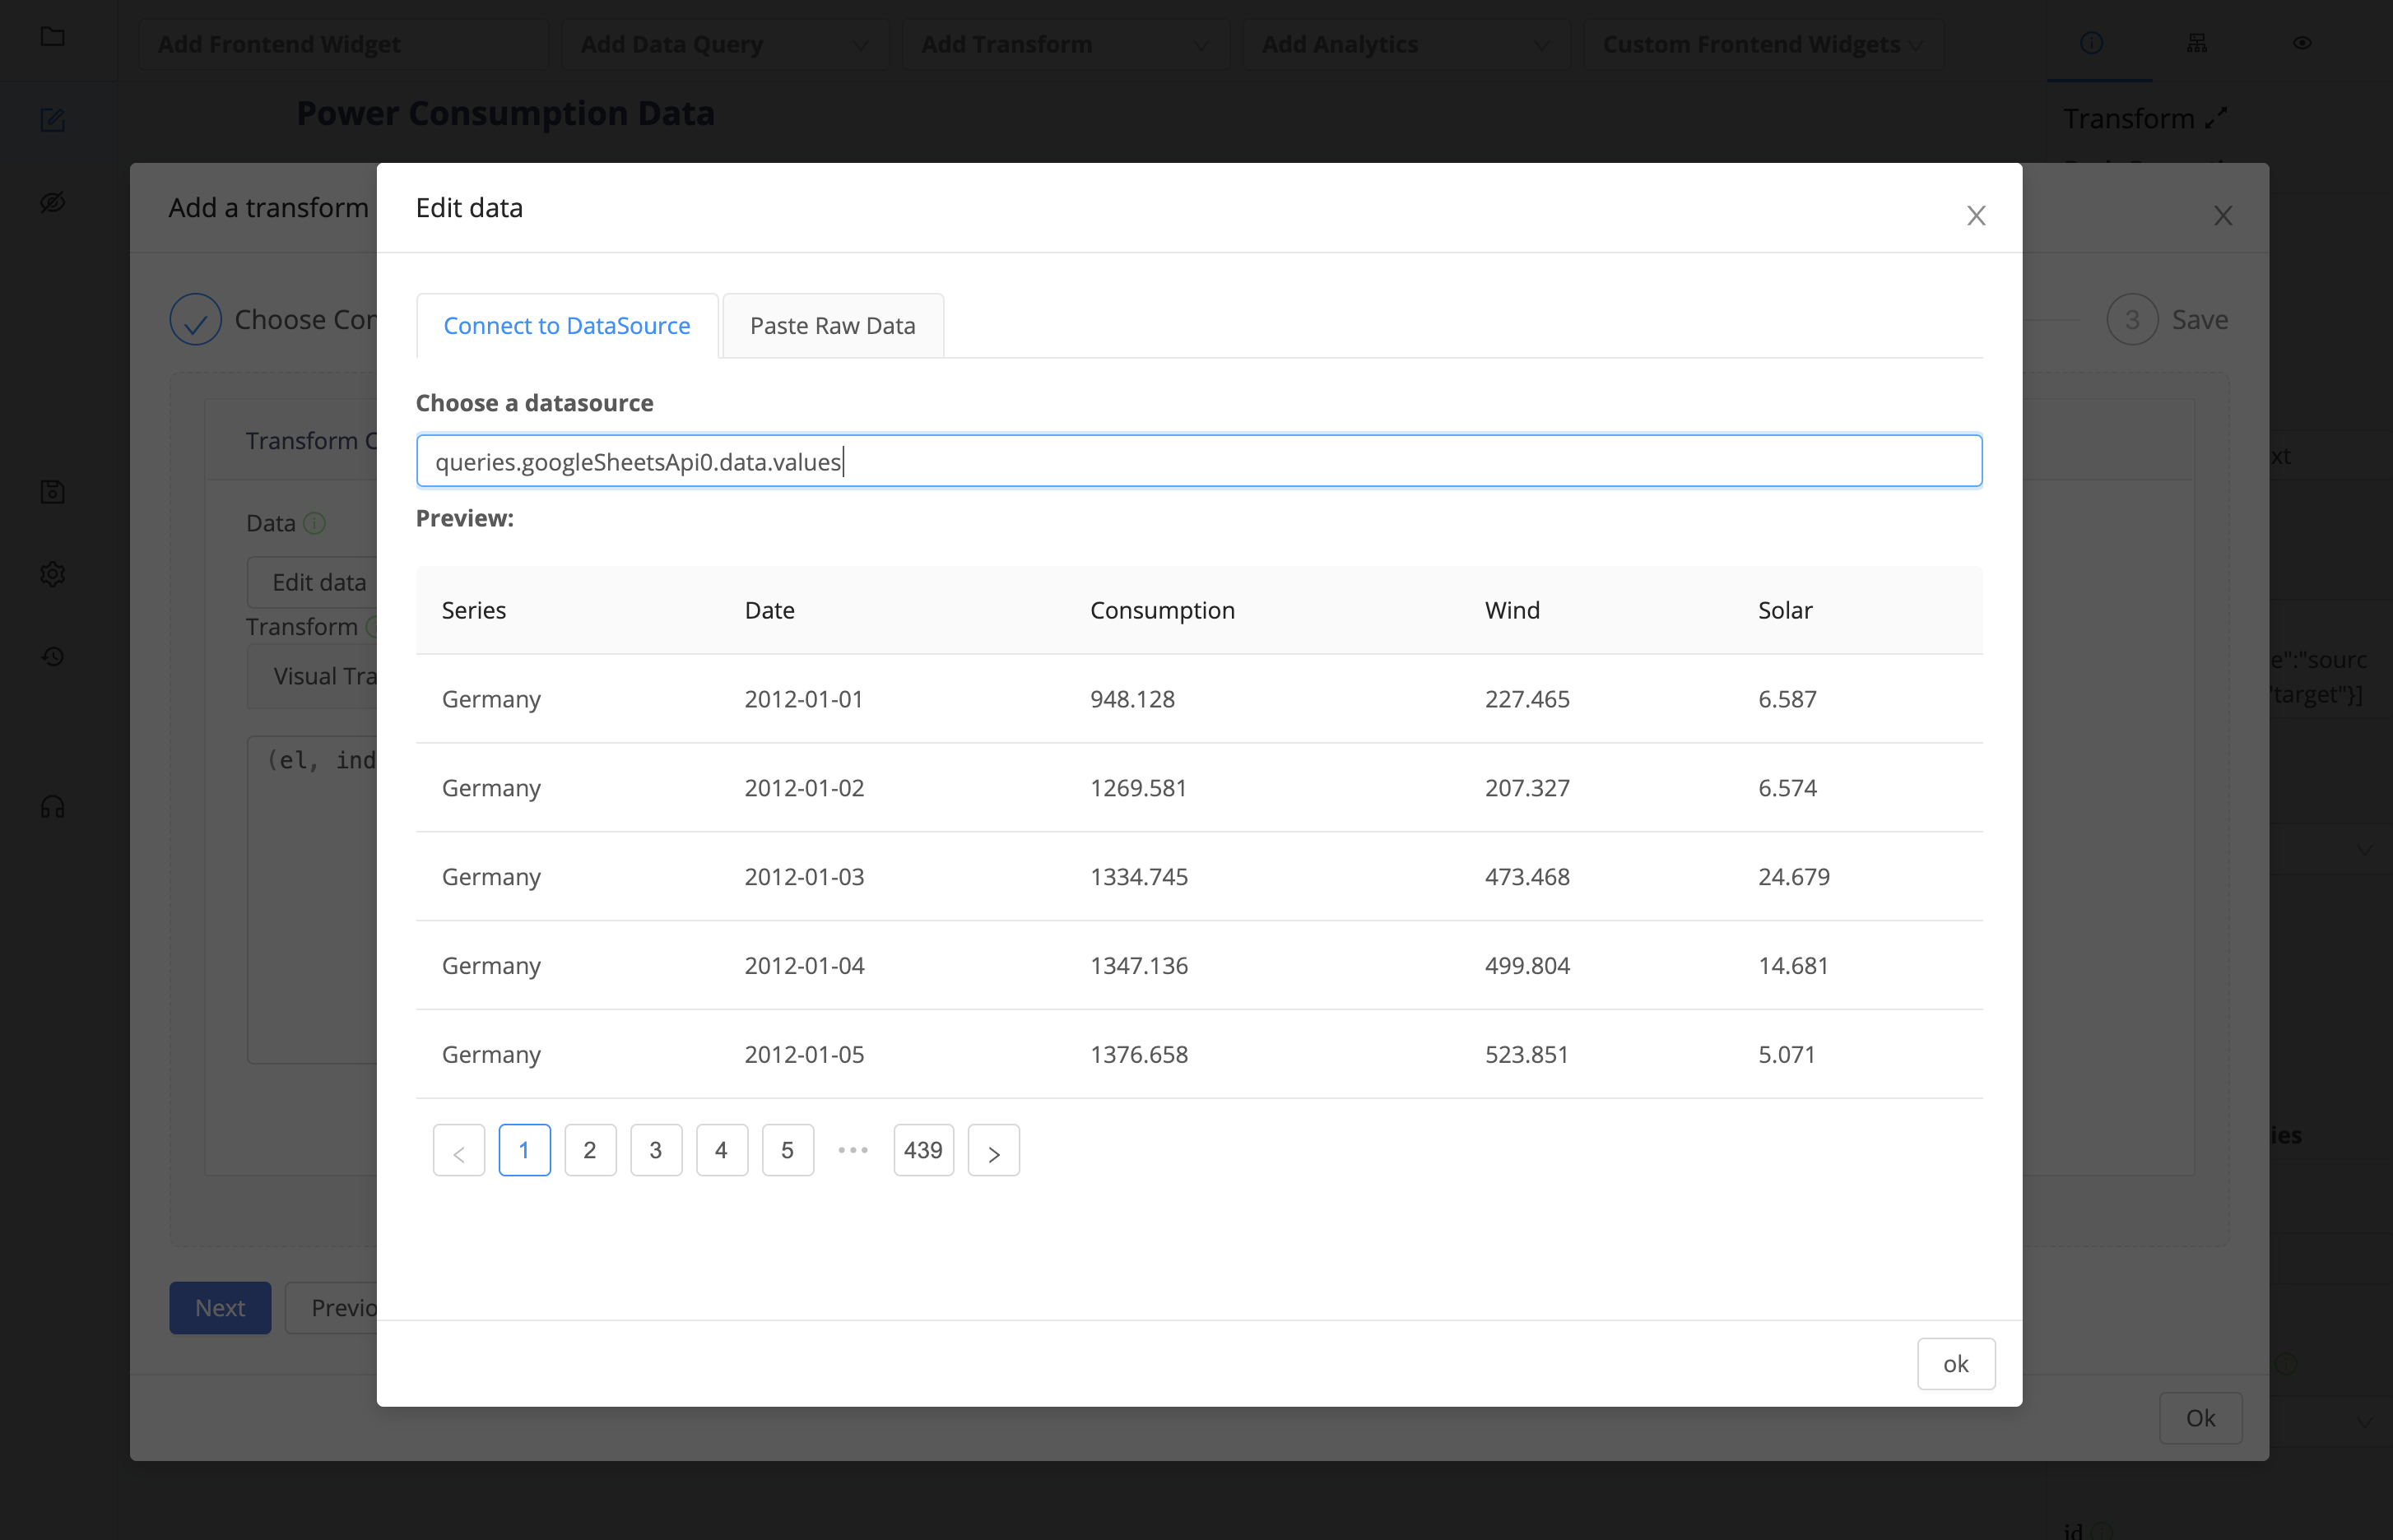Click the Choose Config step checkmark circle
The image size is (2393, 1540).
coord(195,320)
